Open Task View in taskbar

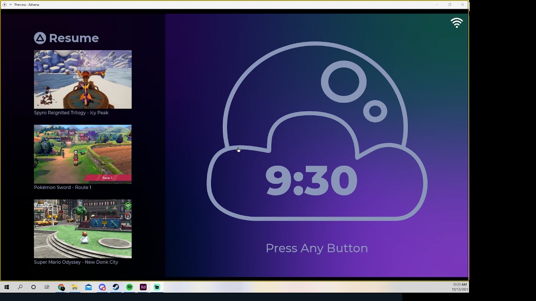click(x=47, y=287)
